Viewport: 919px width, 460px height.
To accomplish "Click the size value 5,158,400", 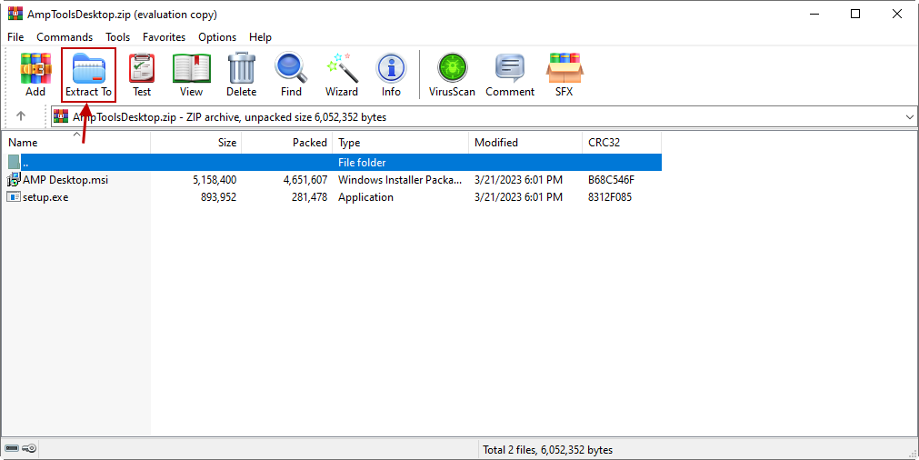I will coord(215,180).
